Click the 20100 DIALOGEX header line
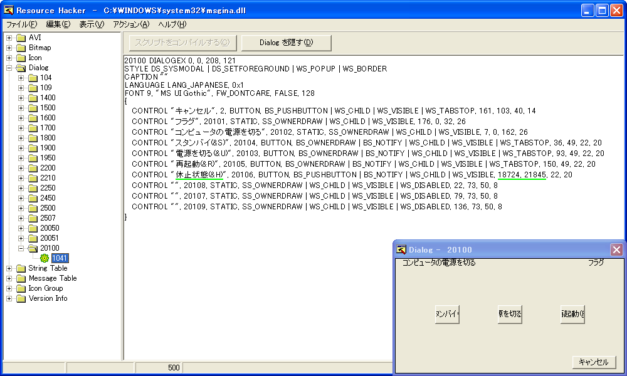Screen dimensions: 627x376 [x=180, y=61]
